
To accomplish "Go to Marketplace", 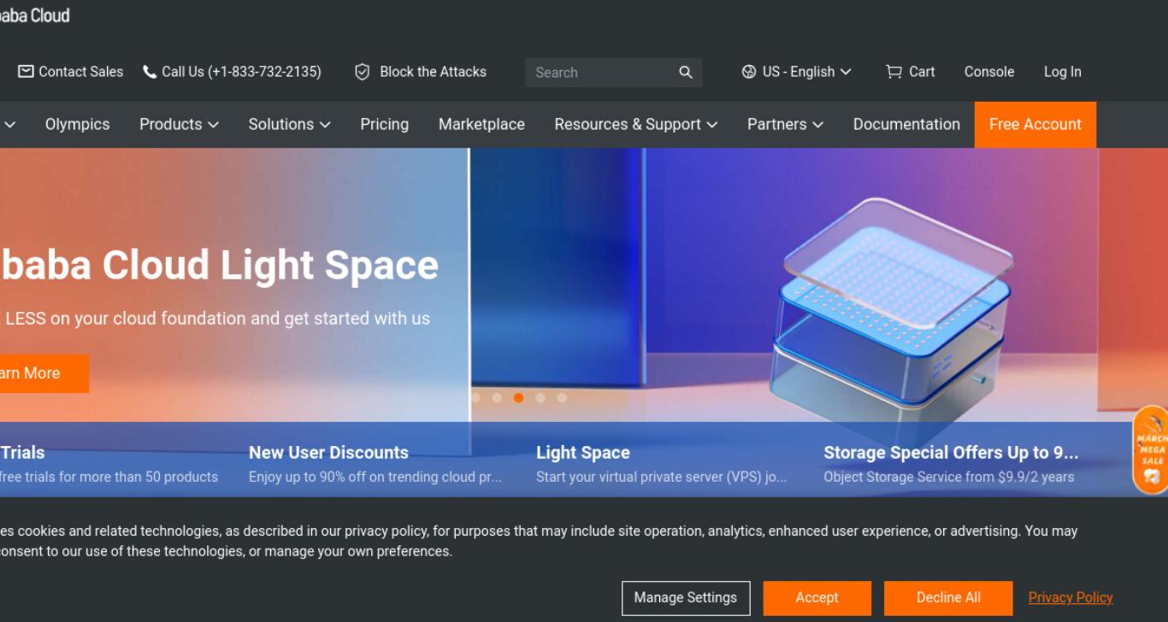I will click(x=481, y=124).
